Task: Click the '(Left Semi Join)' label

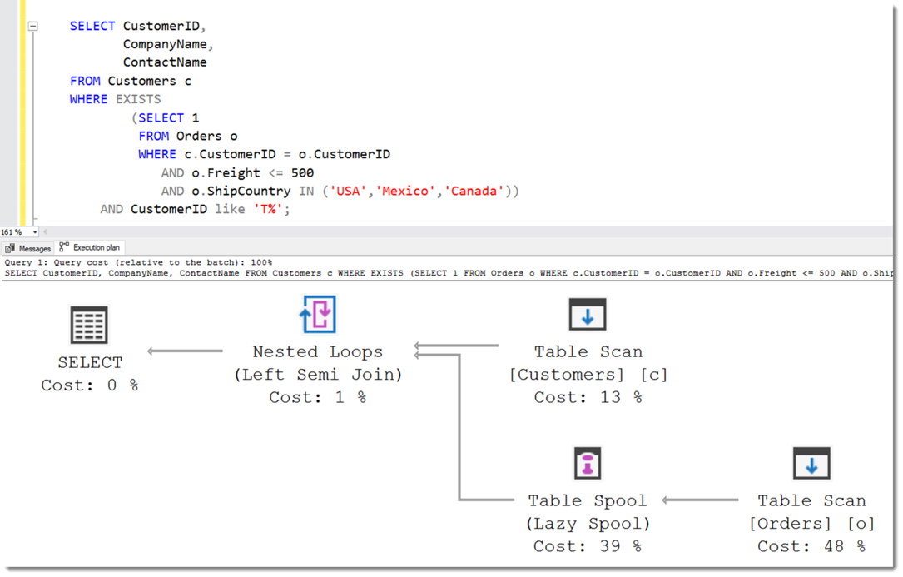Action: [x=317, y=375]
